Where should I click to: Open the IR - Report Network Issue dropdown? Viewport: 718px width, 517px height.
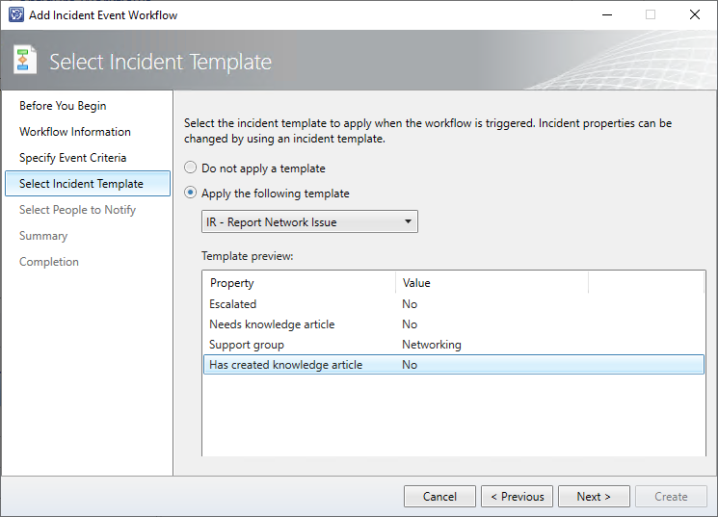[309, 222]
